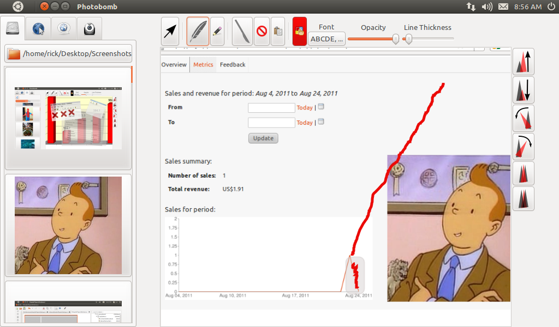Select the Tintin cartoon thumbnail

(x=68, y=225)
